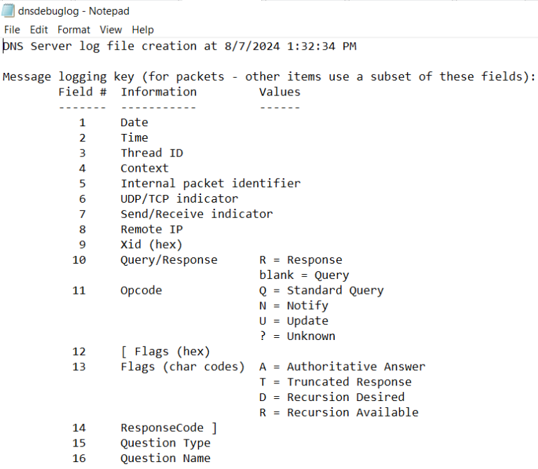
Task: Click the 'Question Name' line
Action: point(165,458)
